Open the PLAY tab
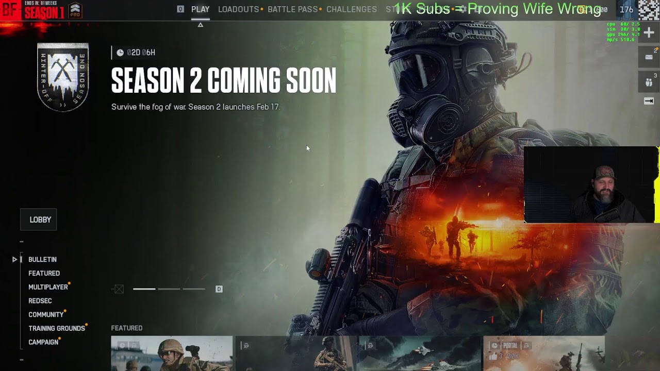This screenshot has height=371, width=660. (200, 9)
